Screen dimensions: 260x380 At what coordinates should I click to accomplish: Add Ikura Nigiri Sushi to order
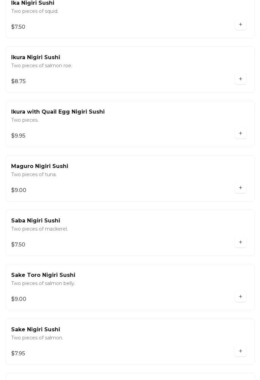tap(240, 79)
